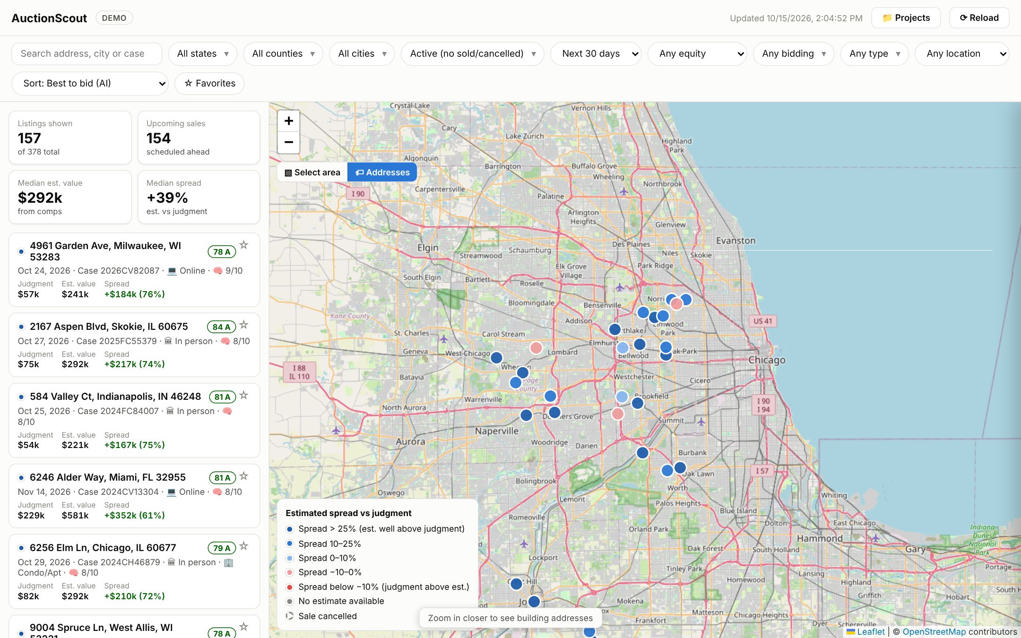Open the All cities dropdown

tap(362, 54)
